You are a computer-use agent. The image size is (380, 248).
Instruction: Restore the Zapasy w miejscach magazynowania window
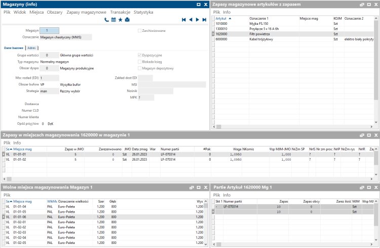[362, 135]
